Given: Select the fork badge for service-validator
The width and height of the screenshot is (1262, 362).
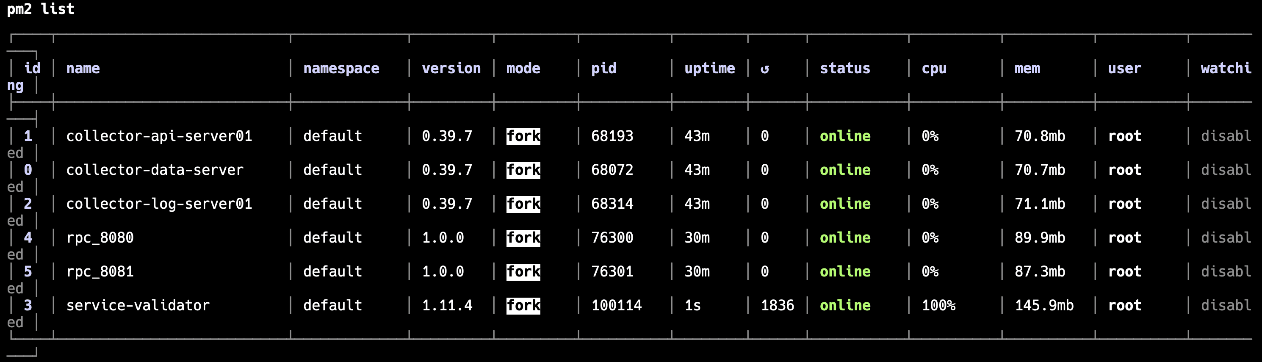Looking at the screenshot, I should 523,306.
